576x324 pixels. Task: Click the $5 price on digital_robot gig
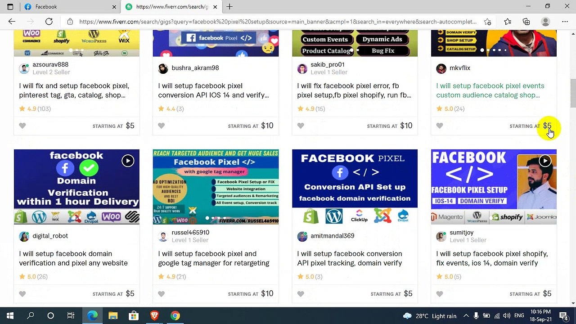pyautogui.click(x=130, y=294)
